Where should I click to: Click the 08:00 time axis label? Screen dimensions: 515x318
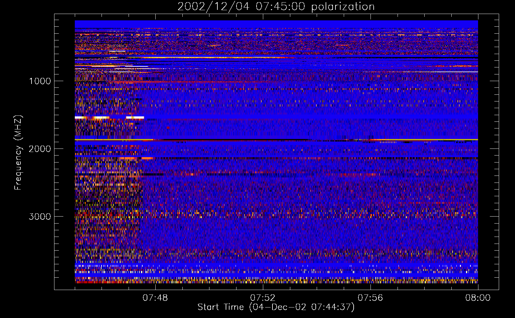pyautogui.click(x=478, y=298)
